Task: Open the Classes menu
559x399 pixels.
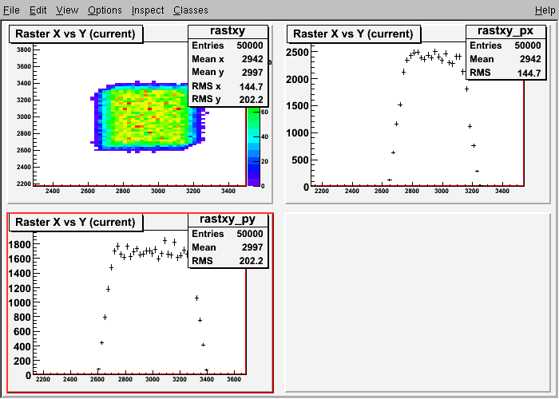Action: [x=191, y=10]
